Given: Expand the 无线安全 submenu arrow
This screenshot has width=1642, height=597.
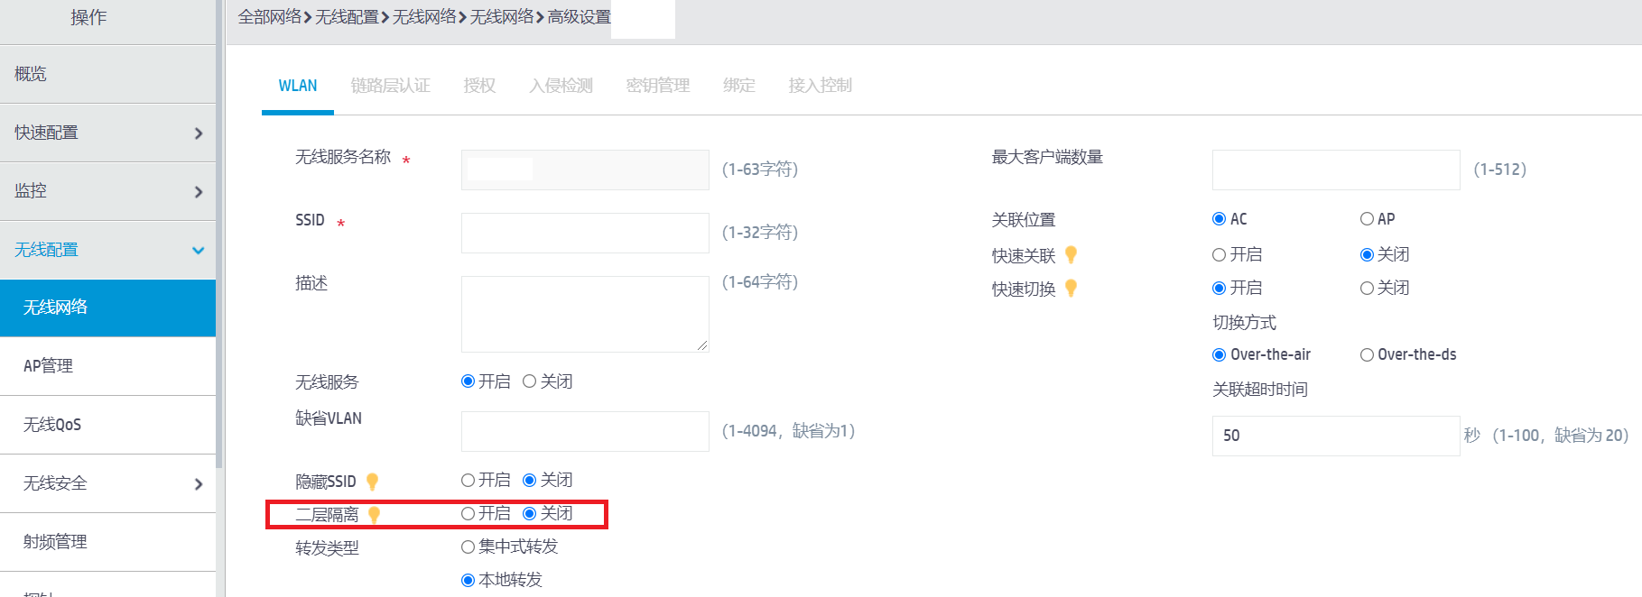Looking at the screenshot, I should [199, 484].
